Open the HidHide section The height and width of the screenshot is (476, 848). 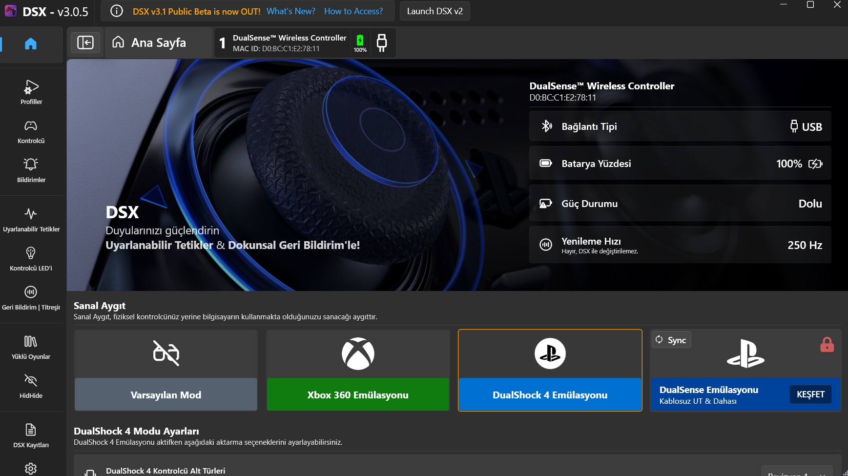click(x=31, y=387)
